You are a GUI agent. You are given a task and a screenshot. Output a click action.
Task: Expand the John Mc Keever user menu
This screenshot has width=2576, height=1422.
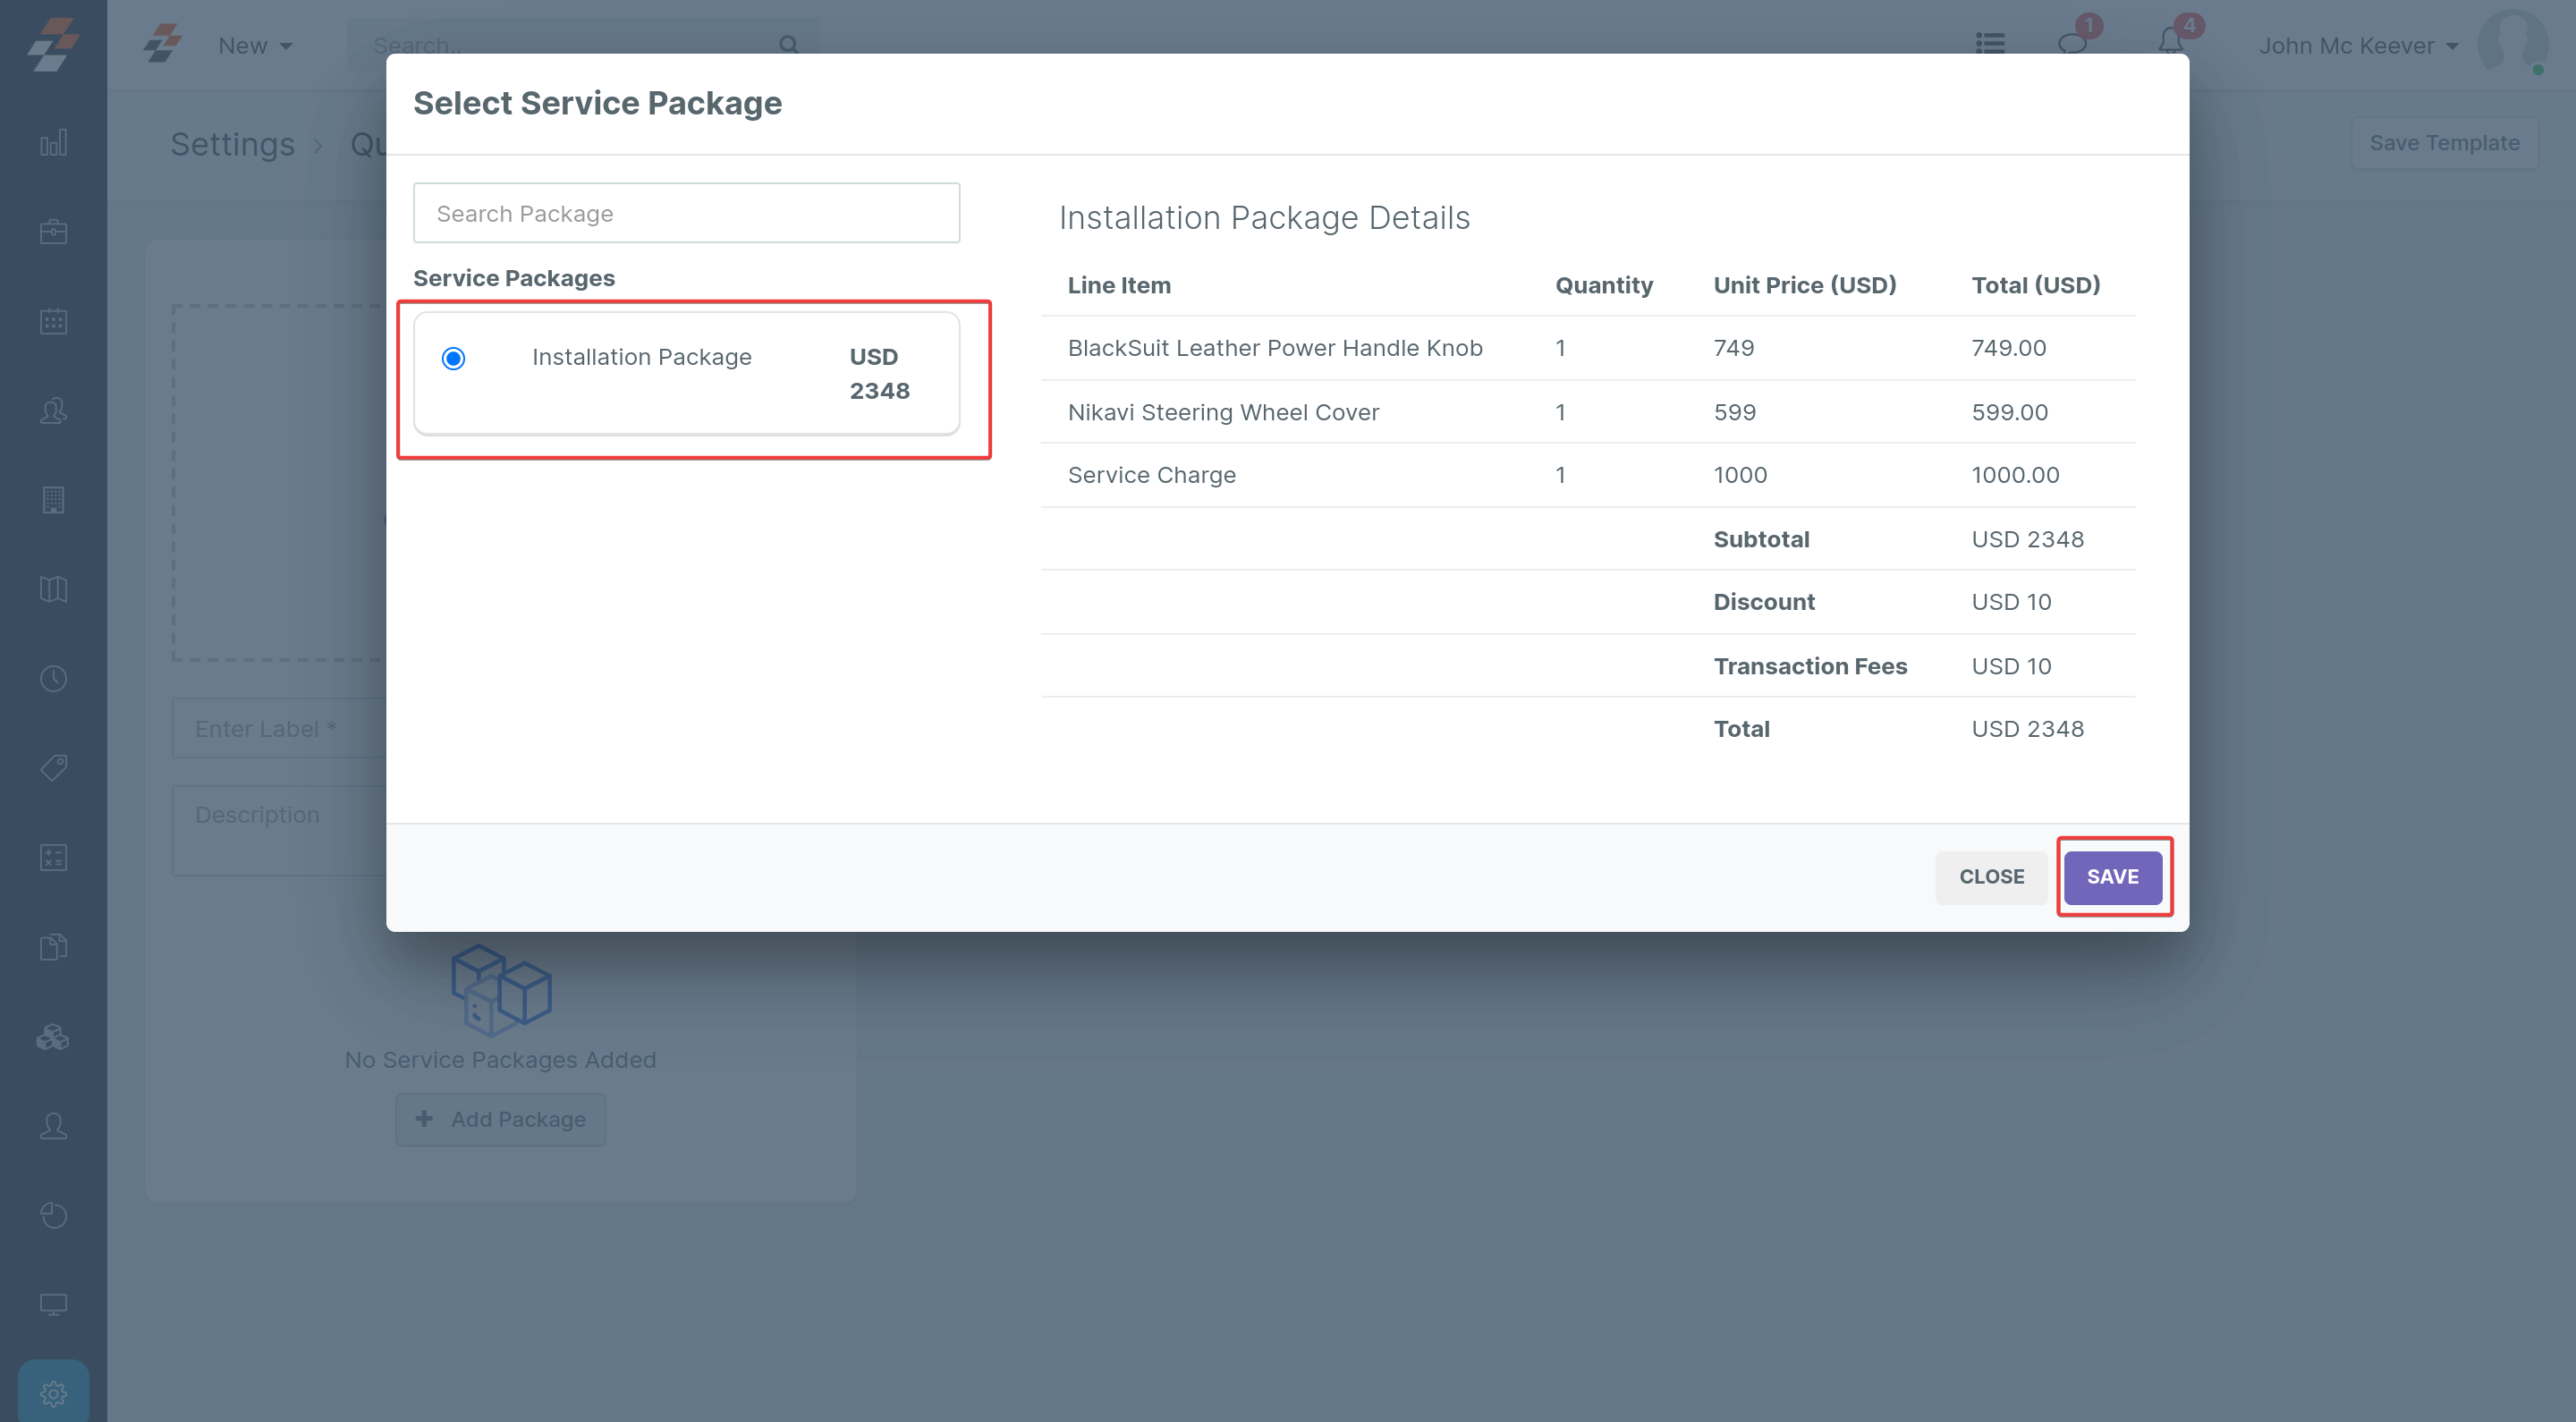(2357, 46)
